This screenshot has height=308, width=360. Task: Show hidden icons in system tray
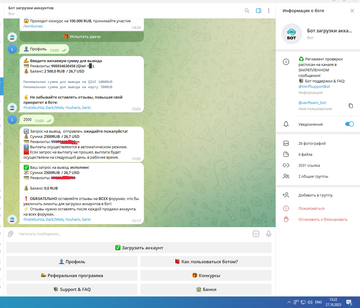pos(289,302)
